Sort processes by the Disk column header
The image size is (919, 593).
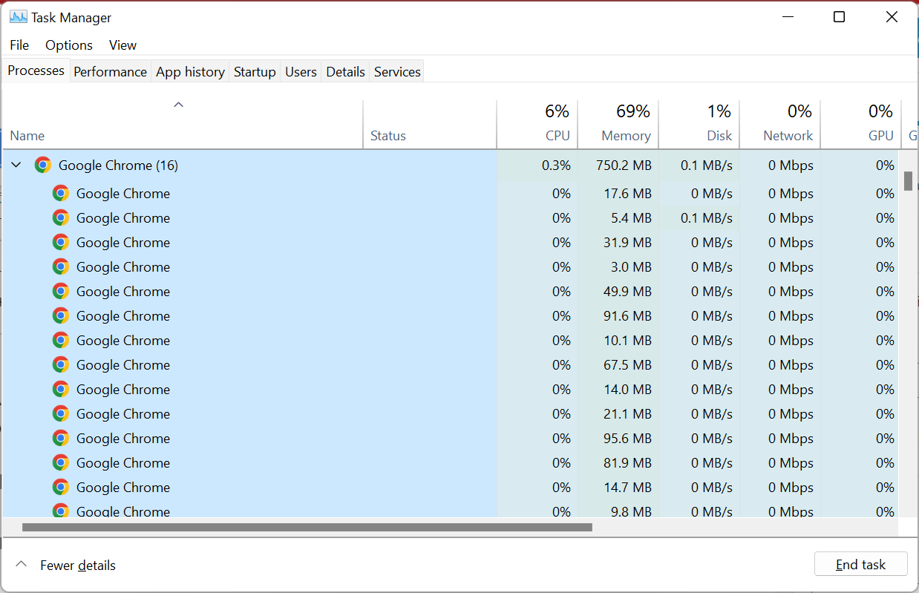pyautogui.click(x=699, y=125)
